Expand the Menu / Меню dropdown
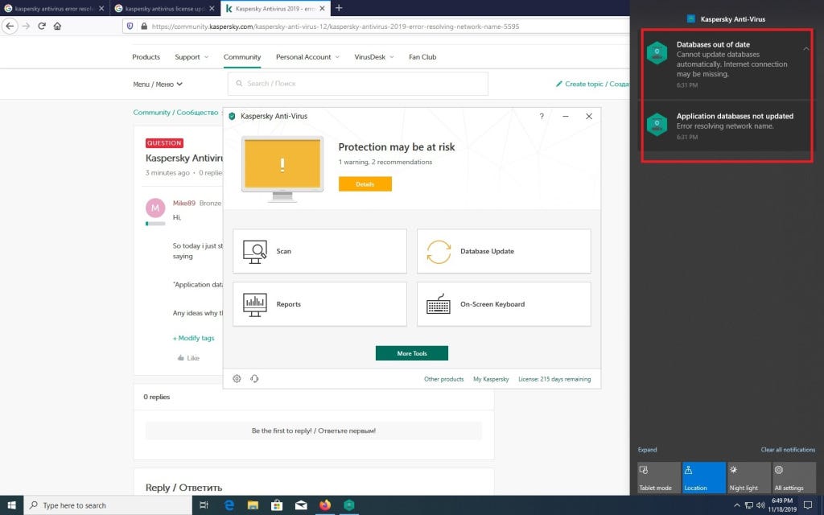 tap(158, 84)
